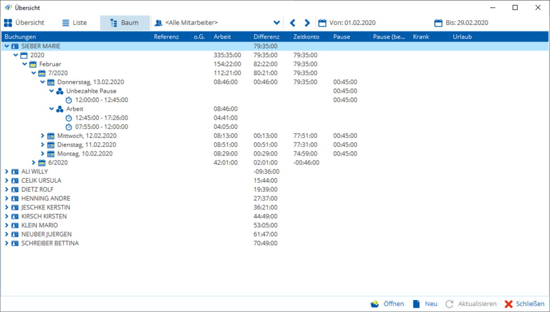Image resolution: width=550 pixels, height=312 pixels.
Task: Create a new entry with Neu
Action: click(x=425, y=304)
